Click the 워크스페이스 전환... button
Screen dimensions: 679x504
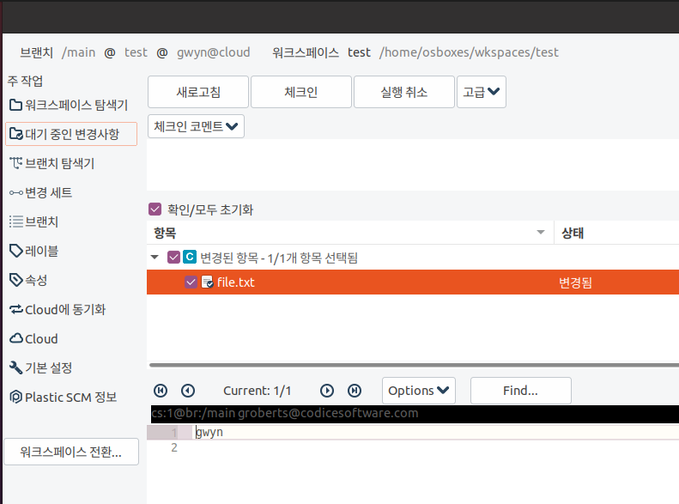pyautogui.click(x=71, y=452)
